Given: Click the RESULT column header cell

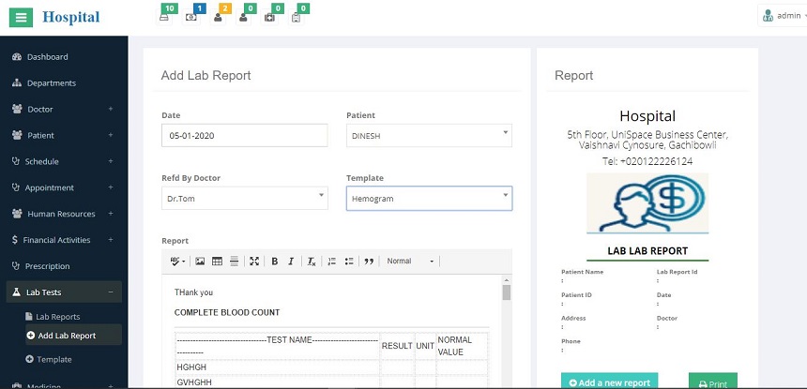Looking at the screenshot, I should (397, 346).
